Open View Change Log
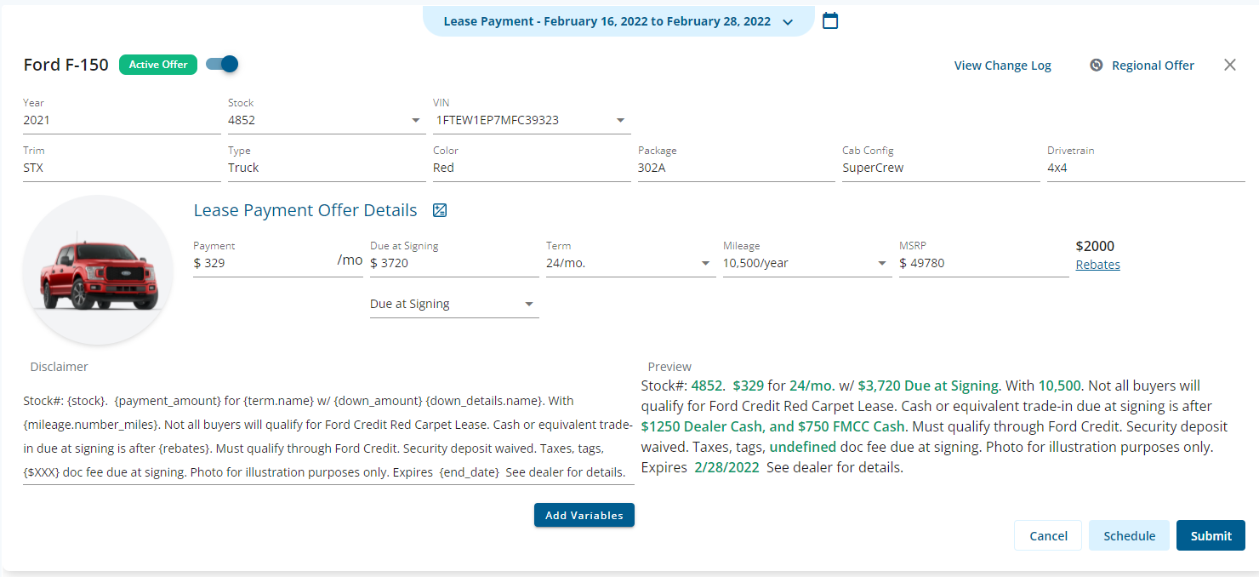 (x=1002, y=66)
